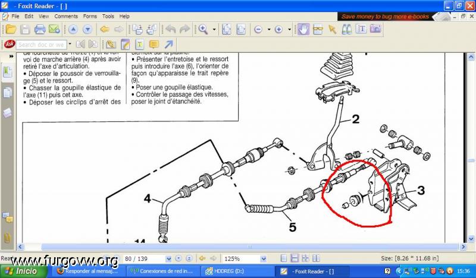Screen dimensions: 476x278
Task: Click the Zoom Out minus button
Action: coord(258,29)
